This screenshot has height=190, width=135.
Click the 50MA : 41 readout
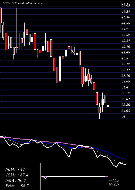point(15,170)
